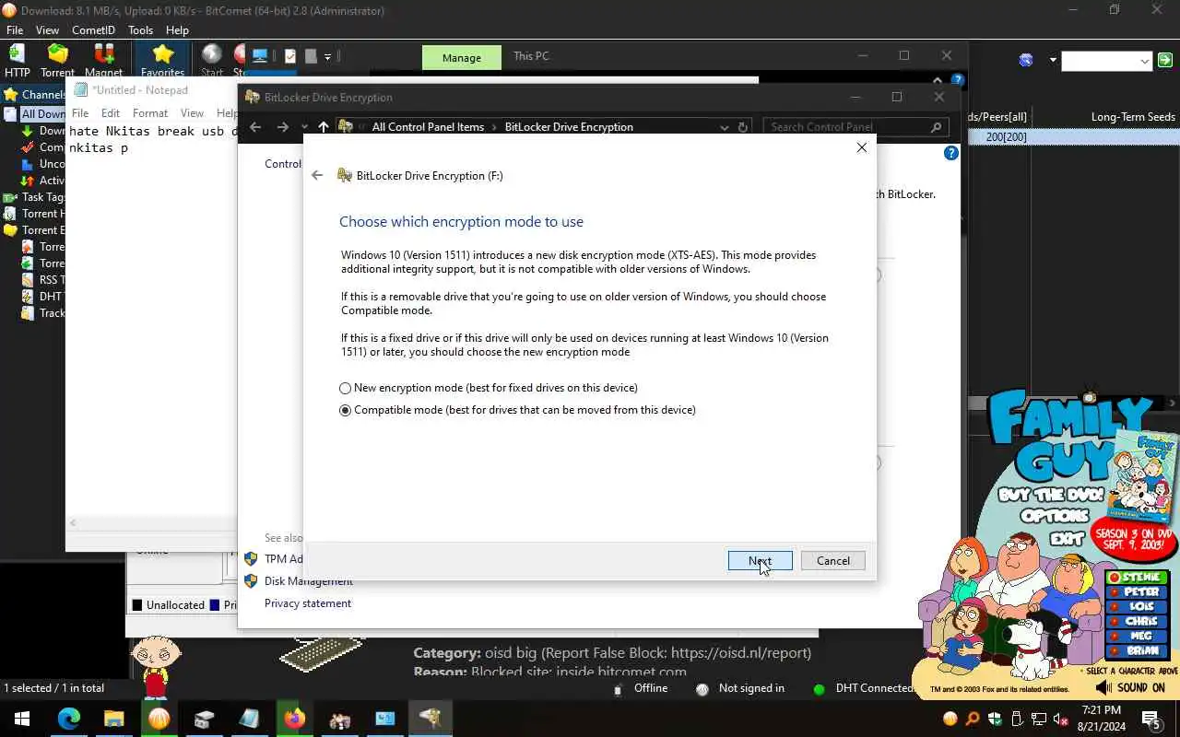The image size is (1180, 737).
Task: Go back in the Control Panel navigation bar
Action: point(255,127)
